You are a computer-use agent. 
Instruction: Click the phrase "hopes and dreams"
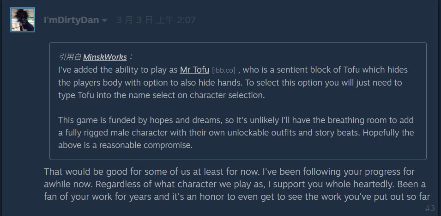(187, 120)
